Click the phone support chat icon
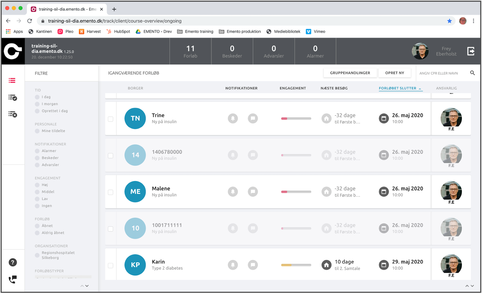 [12, 280]
